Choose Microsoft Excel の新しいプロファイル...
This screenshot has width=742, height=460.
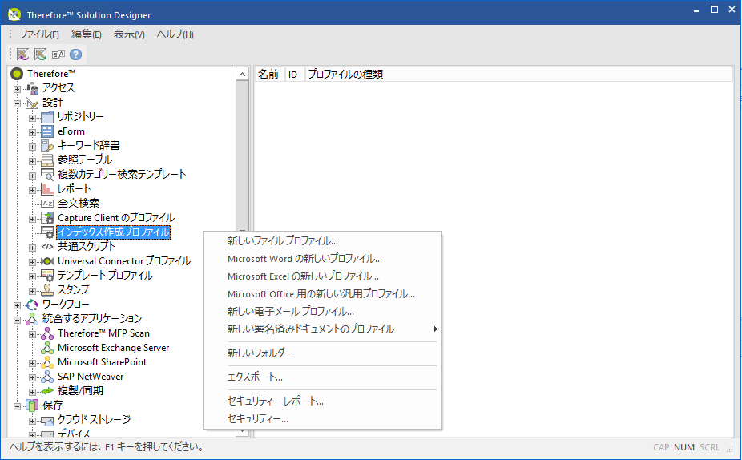point(322,276)
